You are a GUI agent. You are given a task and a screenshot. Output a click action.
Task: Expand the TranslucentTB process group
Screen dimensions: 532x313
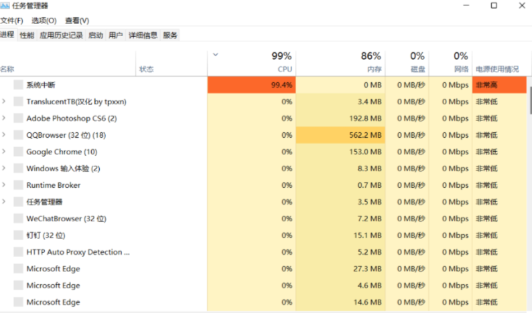click(x=4, y=102)
